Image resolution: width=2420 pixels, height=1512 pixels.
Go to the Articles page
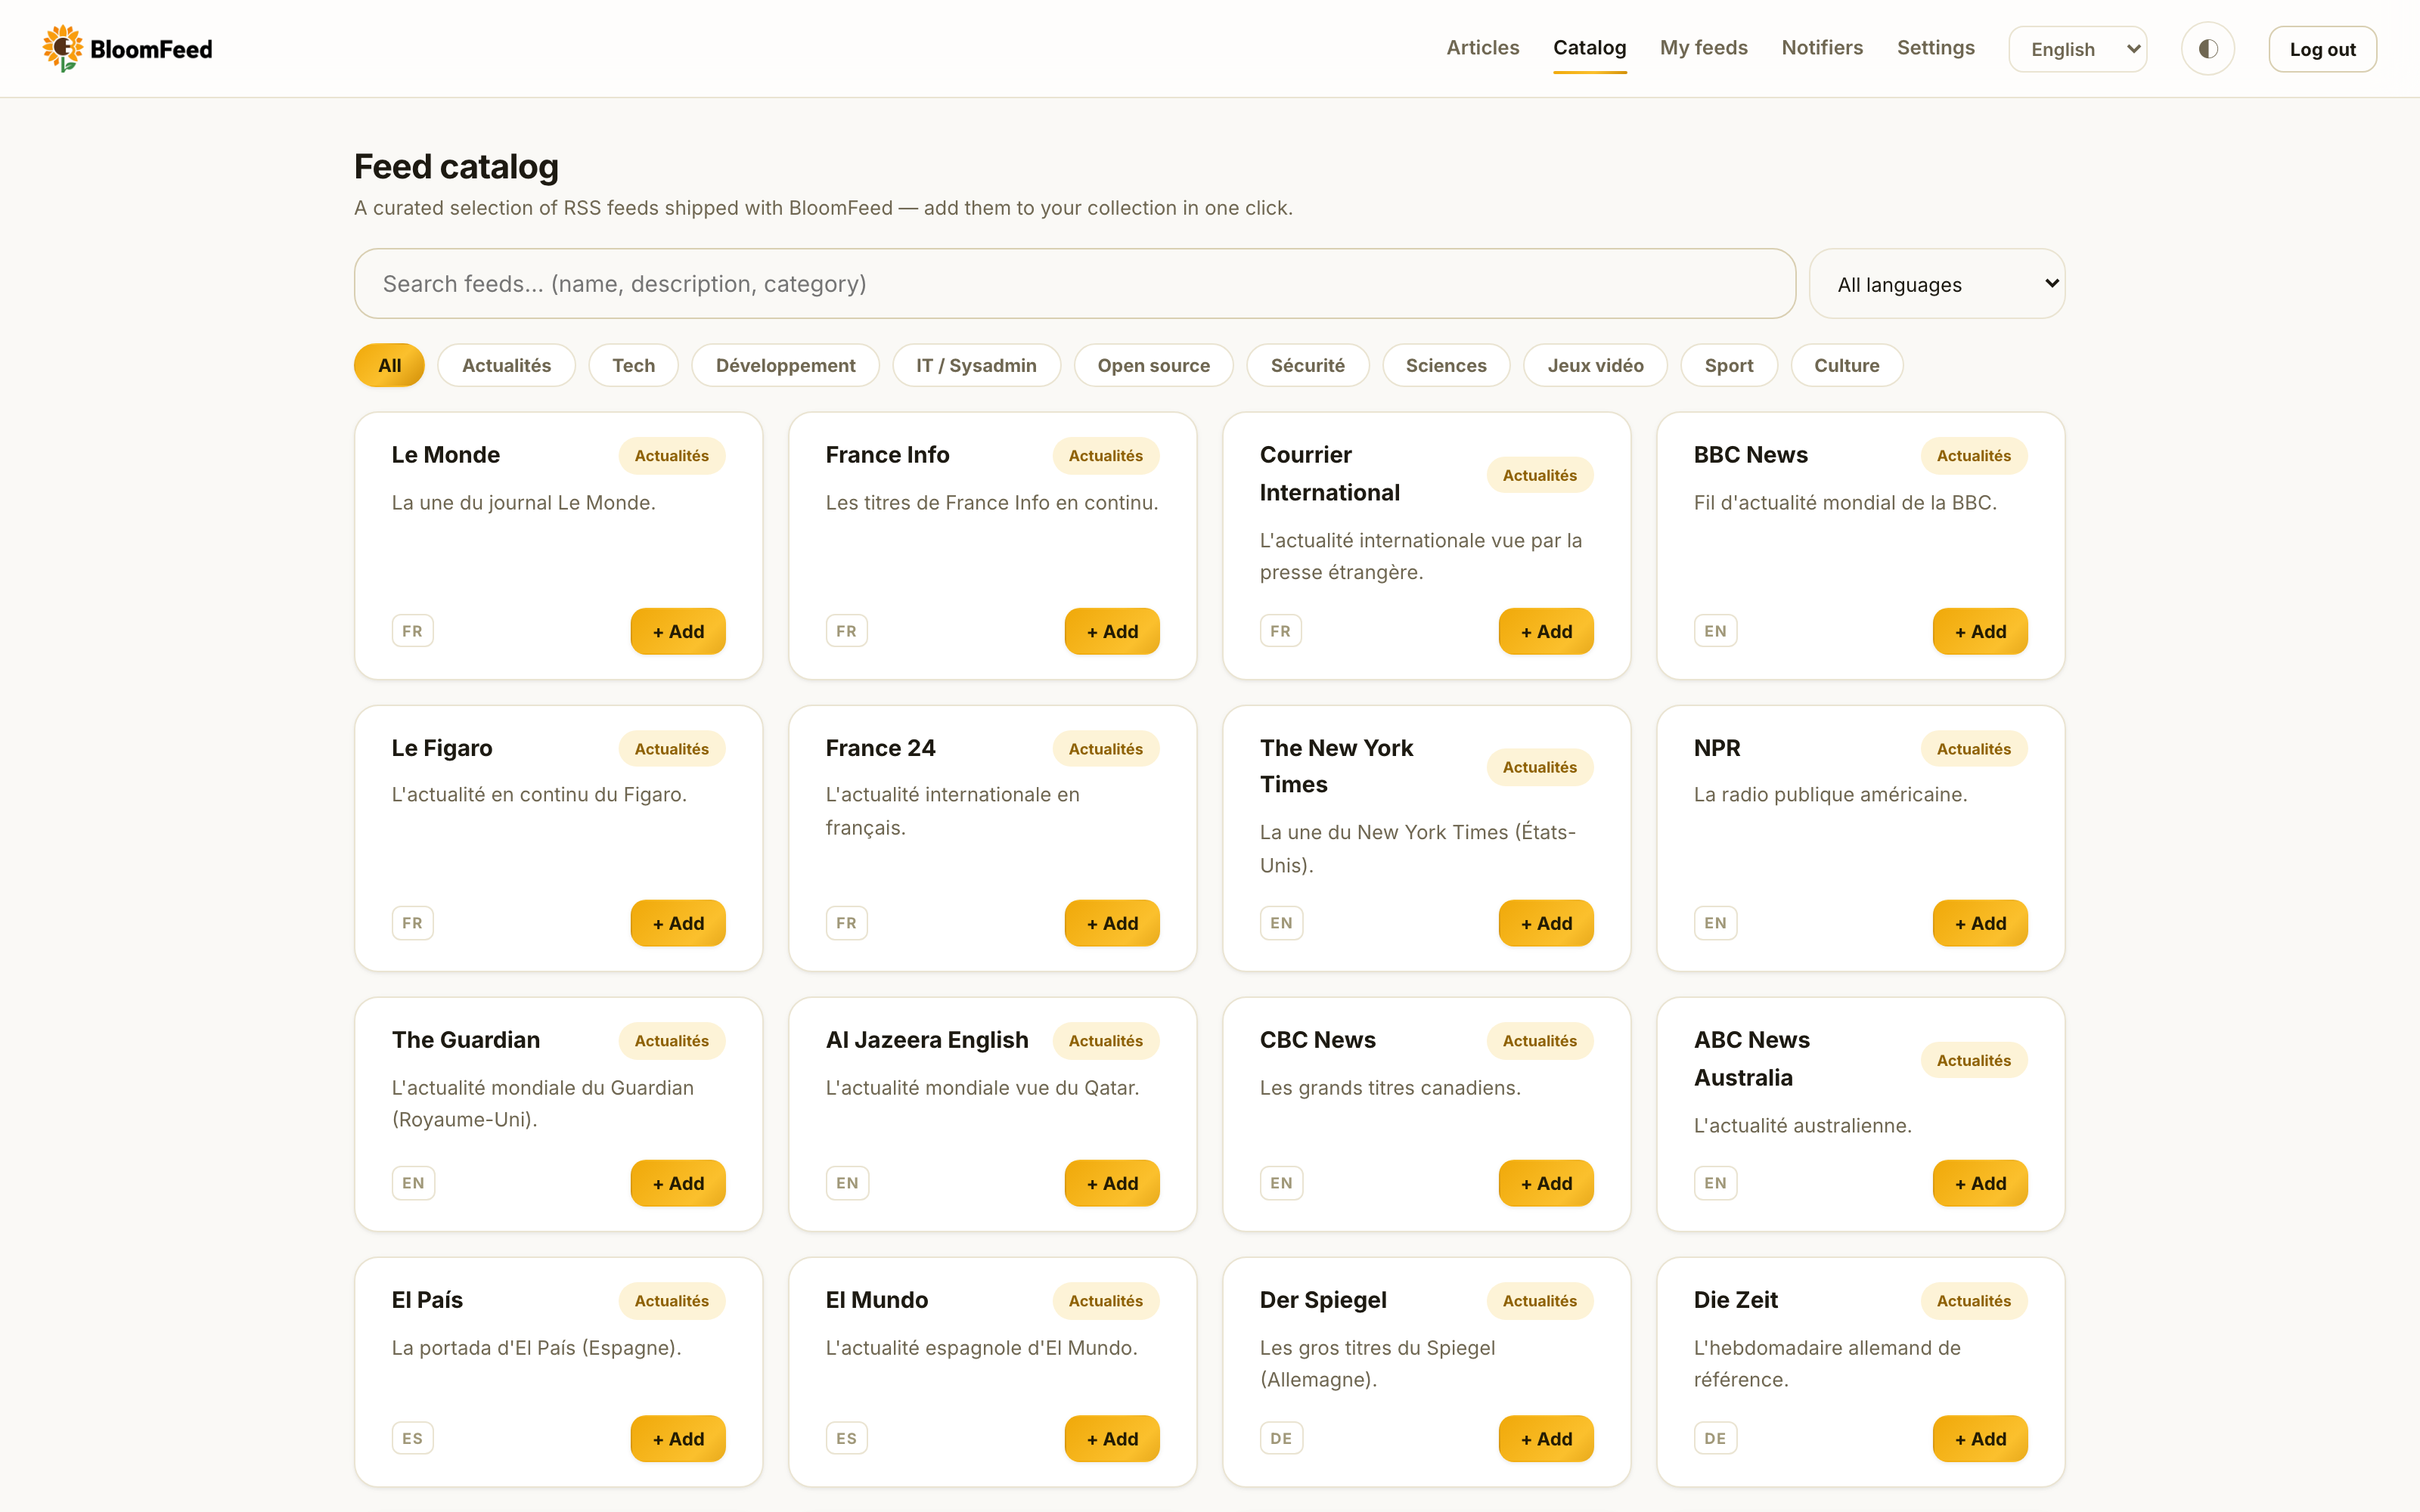1482,48
